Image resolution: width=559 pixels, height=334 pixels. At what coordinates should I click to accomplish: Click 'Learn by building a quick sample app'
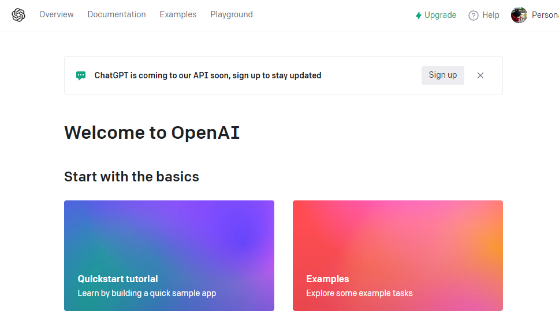click(x=147, y=293)
